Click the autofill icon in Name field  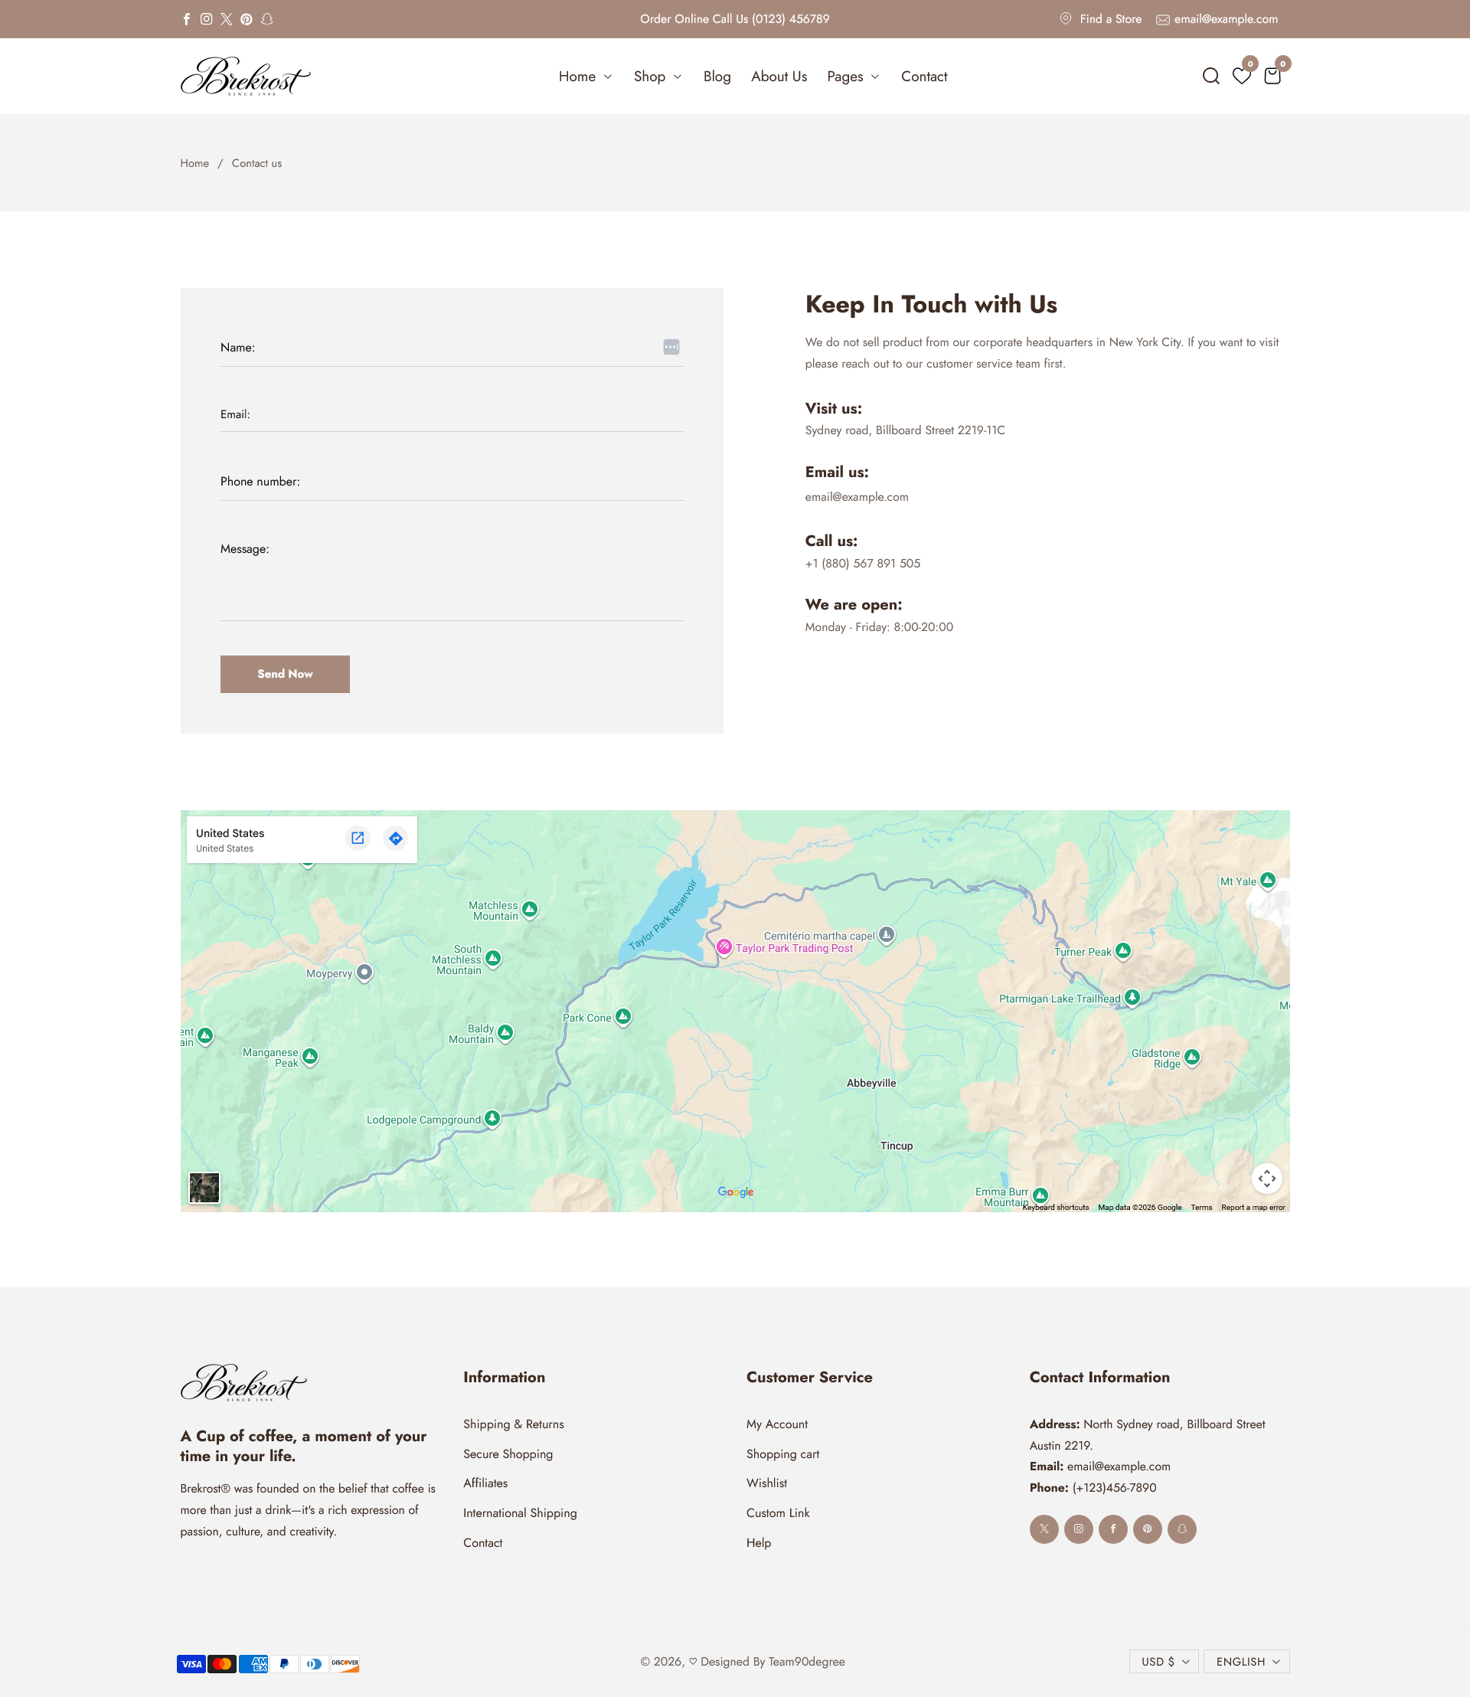point(671,347)
